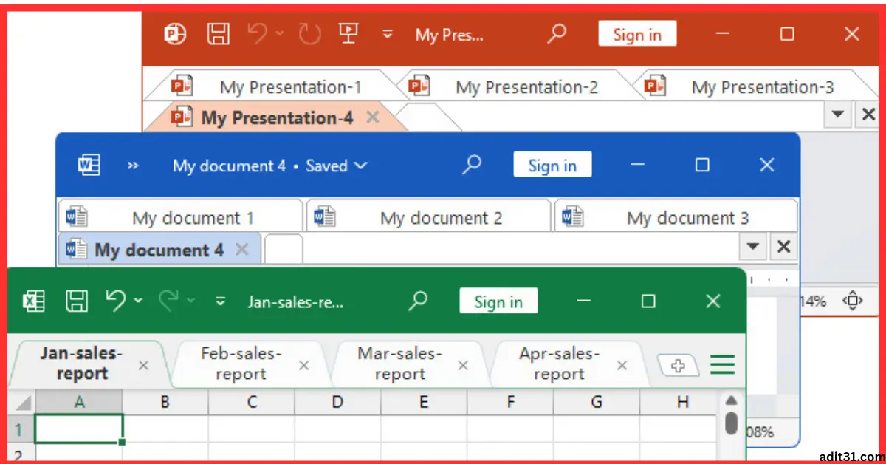This screenshot has width=886, height=464.
Task: Select column D header in Excel
Action: [x=337, y=402]
